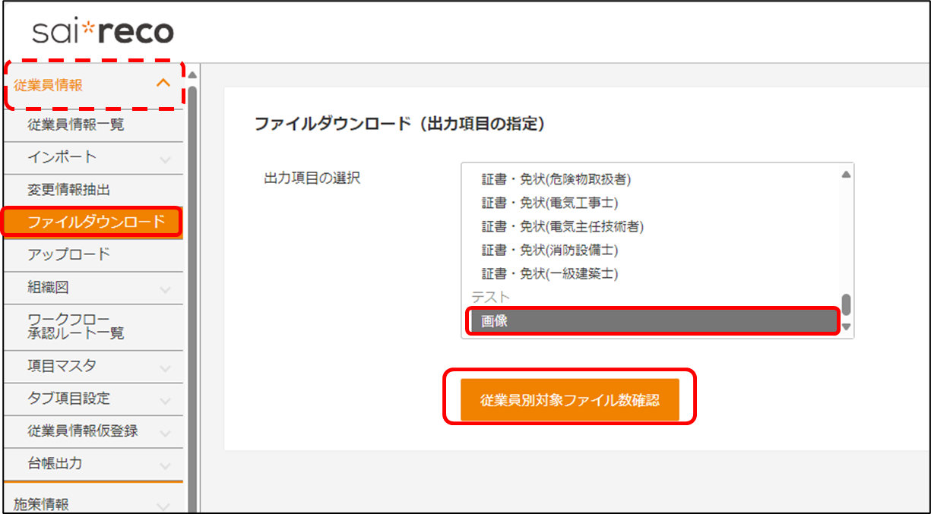Viewport: 931px width, 514px height.
Task: Expand the インポート submenu arrow
Action: (x=165, y=159)
